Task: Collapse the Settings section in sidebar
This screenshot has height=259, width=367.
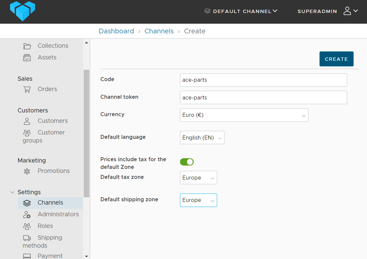Action: coord(12,192)
